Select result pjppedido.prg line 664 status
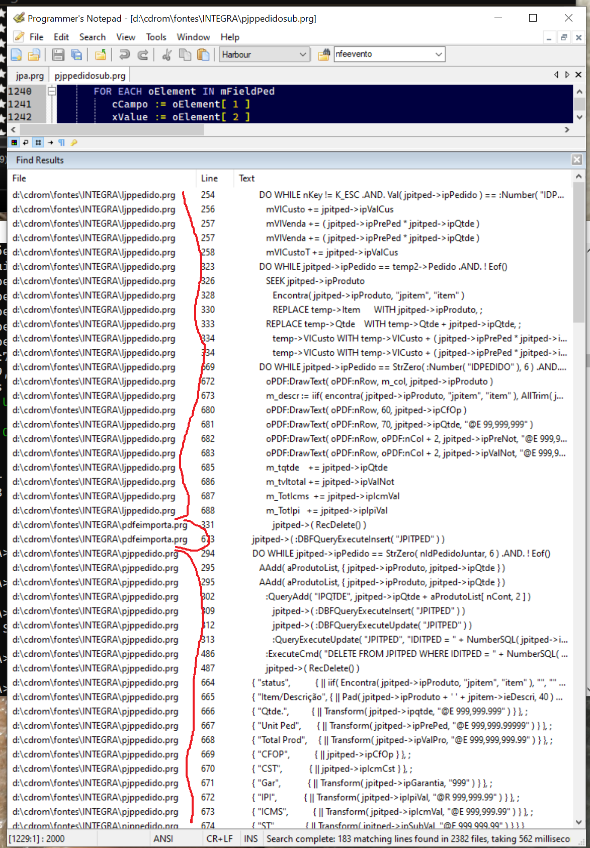Image resolution: width=590 pixels, height=848 pixels. pos(290,682)
